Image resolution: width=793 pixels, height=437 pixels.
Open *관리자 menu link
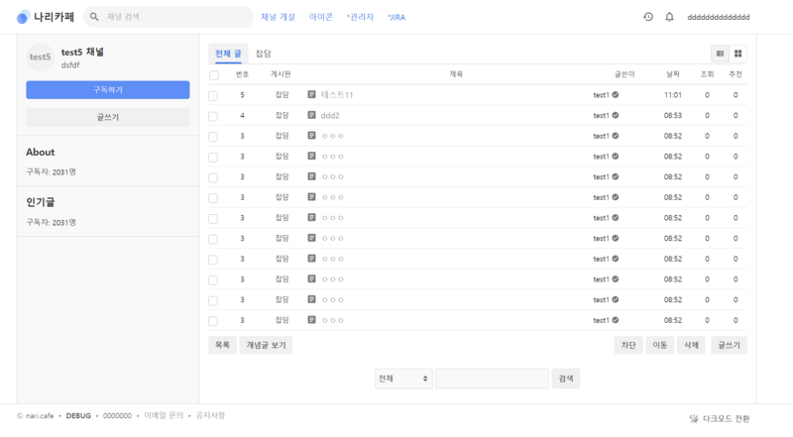360,17
